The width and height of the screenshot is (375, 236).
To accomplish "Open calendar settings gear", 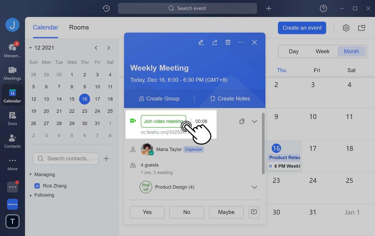I will (x=346, y=28).
